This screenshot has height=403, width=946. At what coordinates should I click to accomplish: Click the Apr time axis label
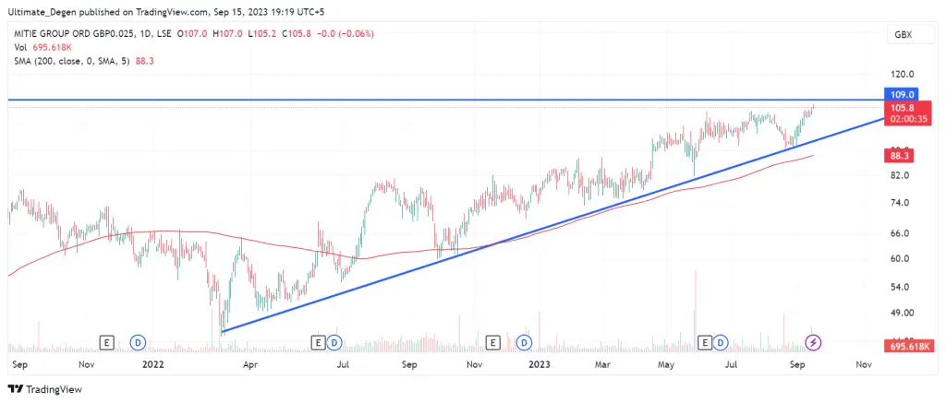[250, 364]
